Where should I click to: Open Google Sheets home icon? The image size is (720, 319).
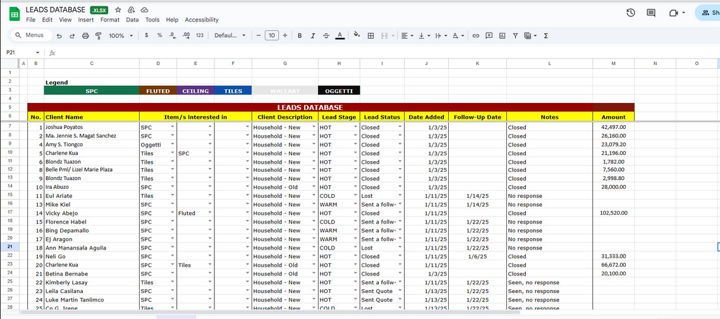click(15, 15)
